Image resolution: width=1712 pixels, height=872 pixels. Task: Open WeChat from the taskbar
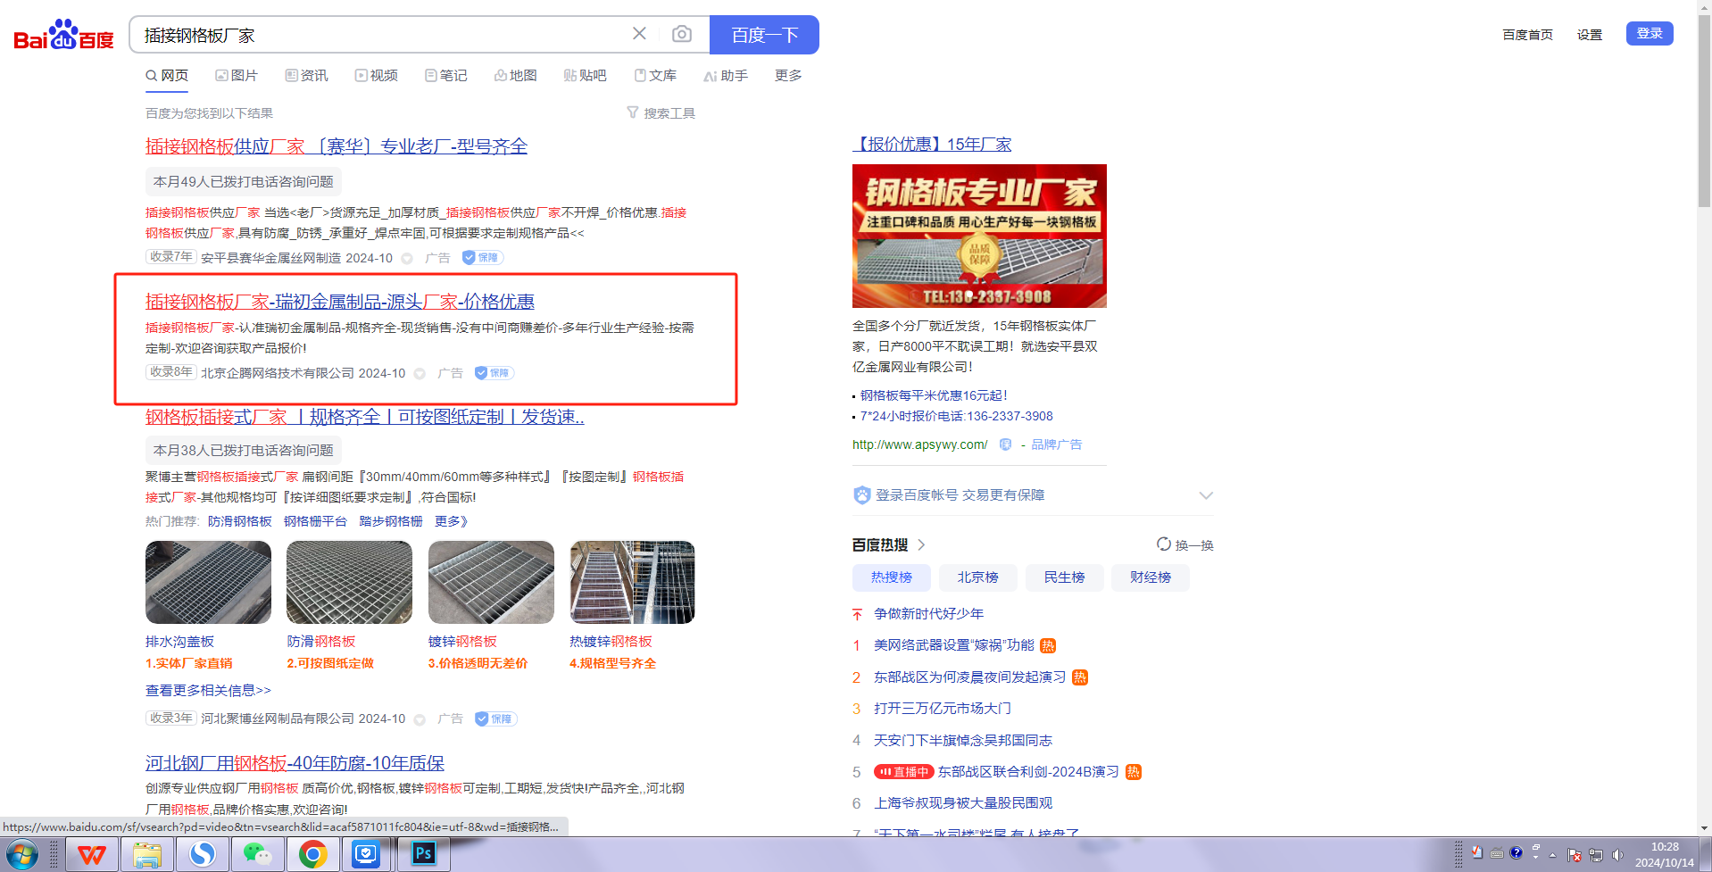coord(258,855)
